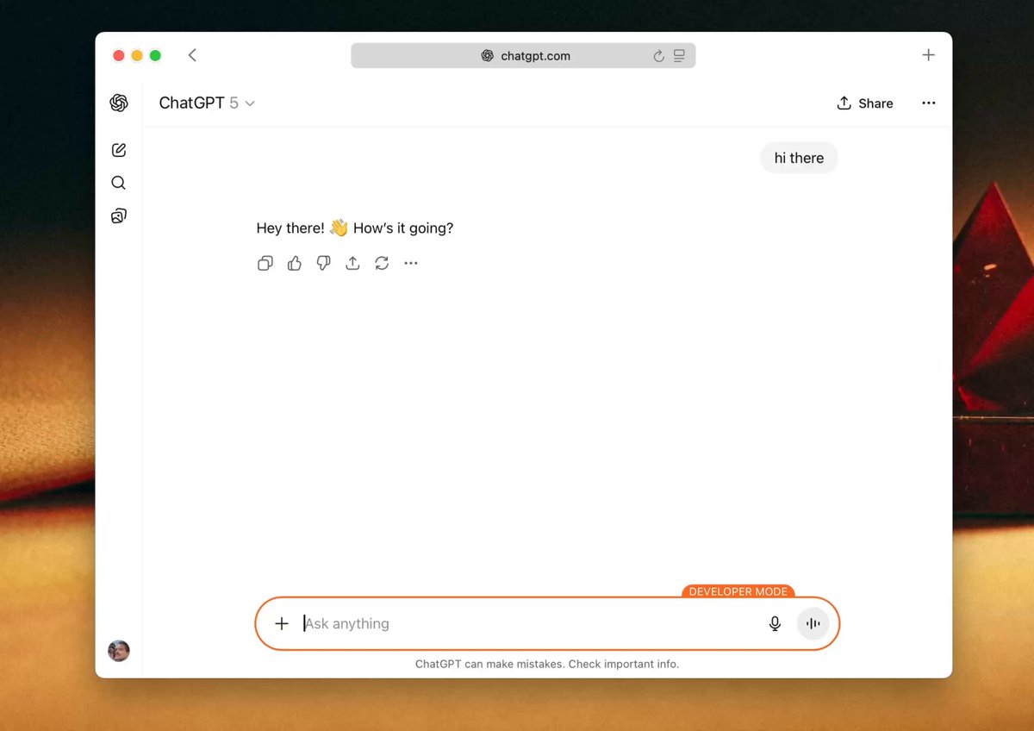The image size is (1034, 731).
Task: Open a new browser tab with the plus
Action: click(x=928, y=55)
